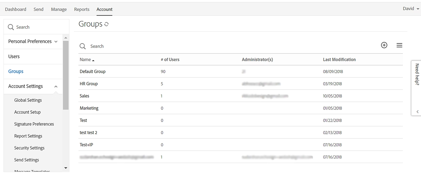This screenshot has height=176, width=421.
Task: Sort by Administrator(s) column
Action: click(x=257, y=60)
